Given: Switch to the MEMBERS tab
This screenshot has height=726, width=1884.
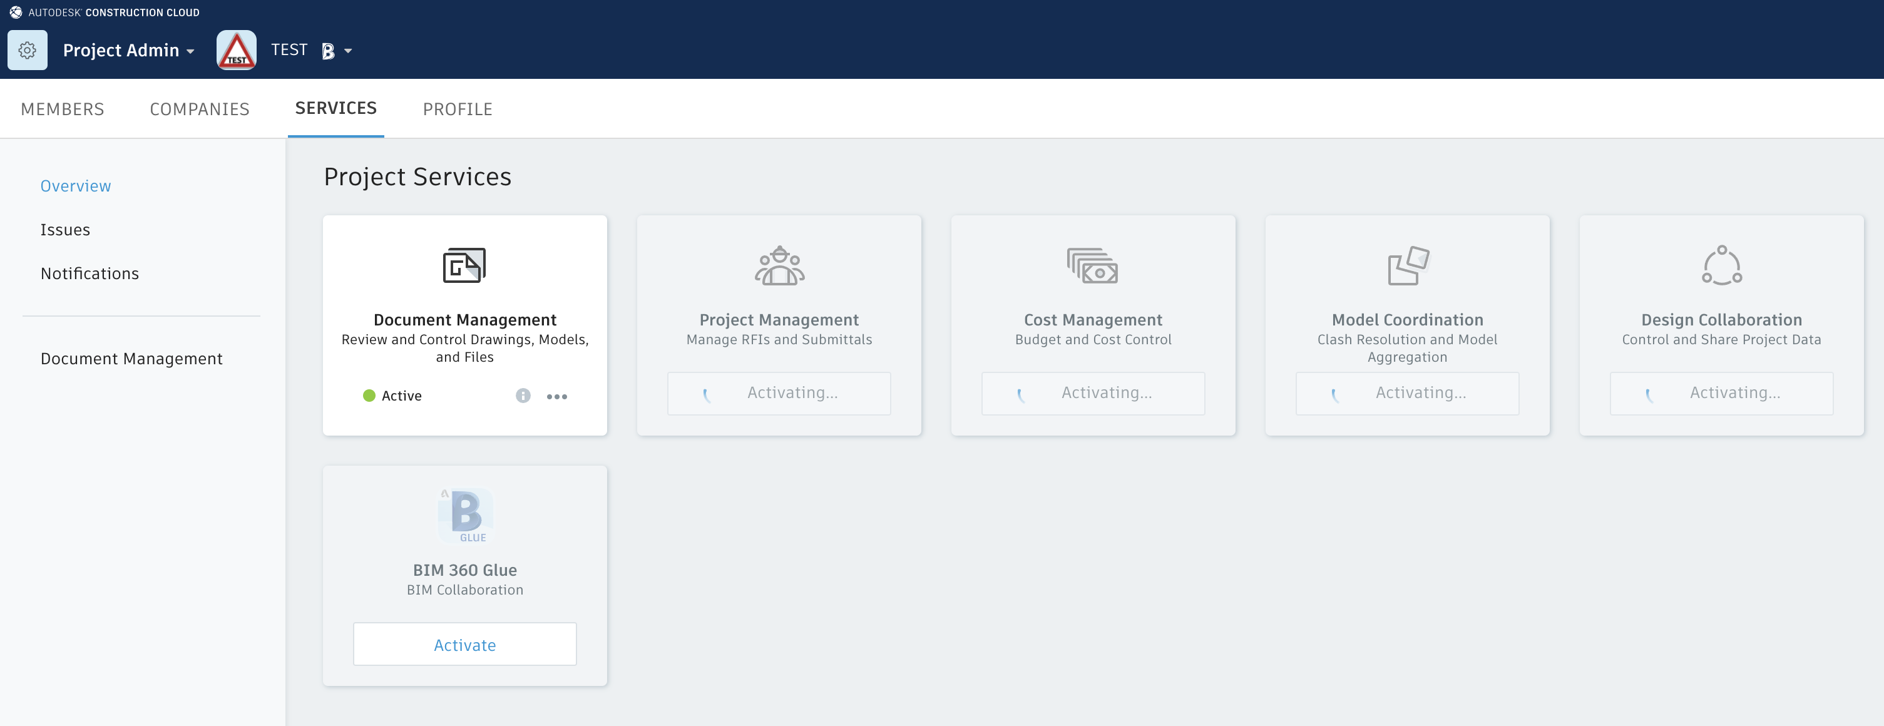Looking at the screenshot, I should [x=62, y=108].
